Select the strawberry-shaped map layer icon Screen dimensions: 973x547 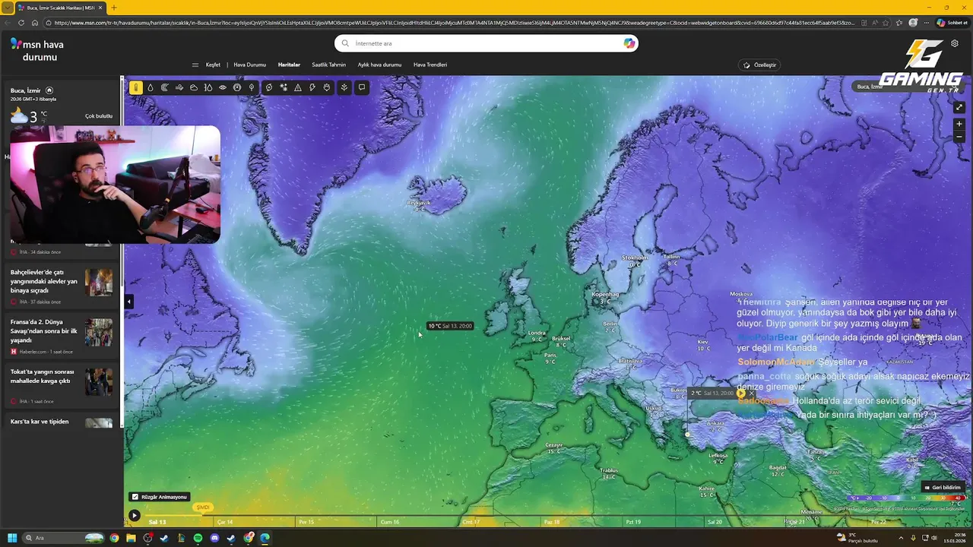327,87
